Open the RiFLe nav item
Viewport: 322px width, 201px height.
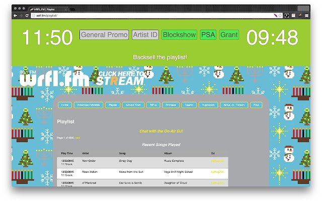click(153, 105)
